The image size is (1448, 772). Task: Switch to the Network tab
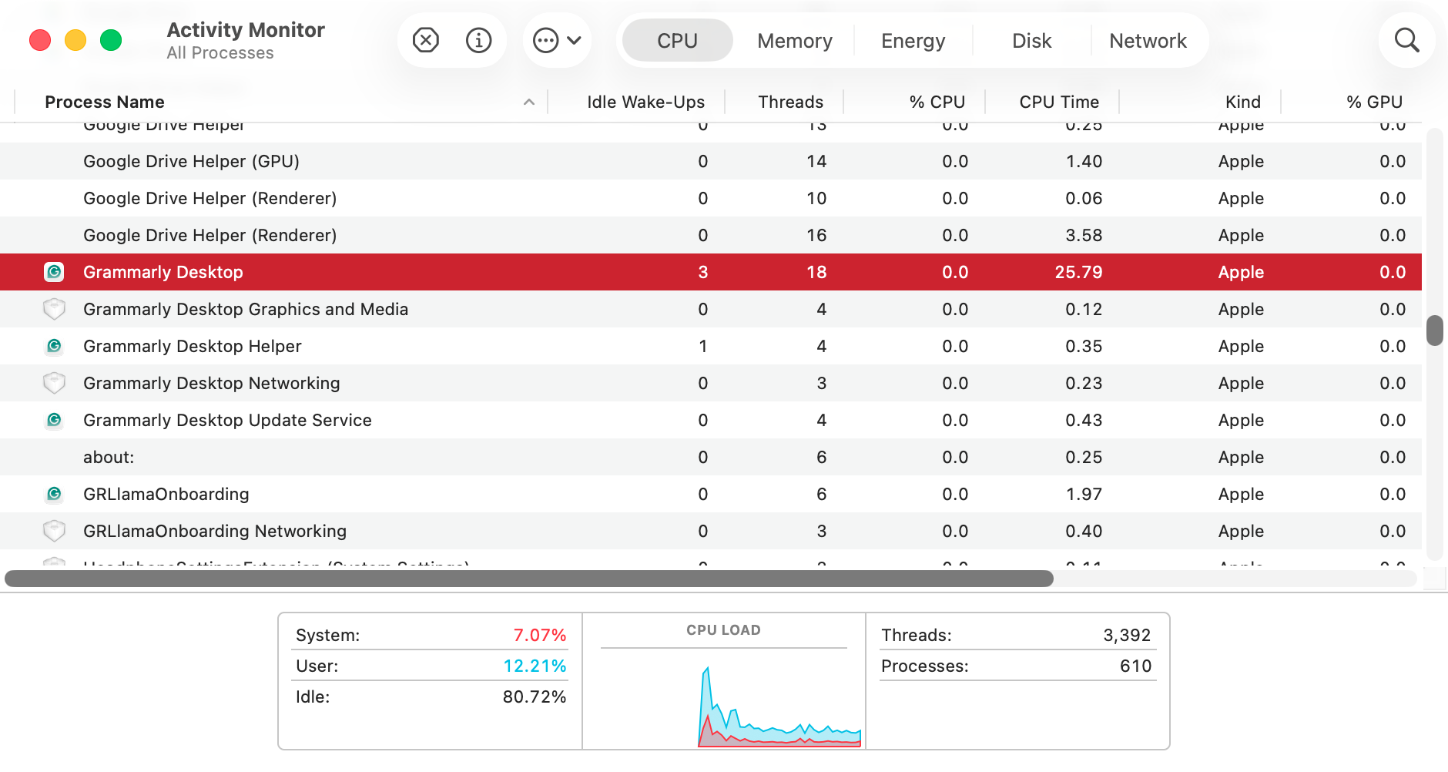(x=1148, y=40)
